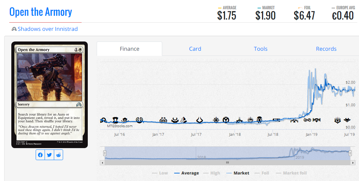This screenshot has height=181, width=359.
Task: Toggle the Average series in legend
Action: pyautogui.click(x=187, y=173)
